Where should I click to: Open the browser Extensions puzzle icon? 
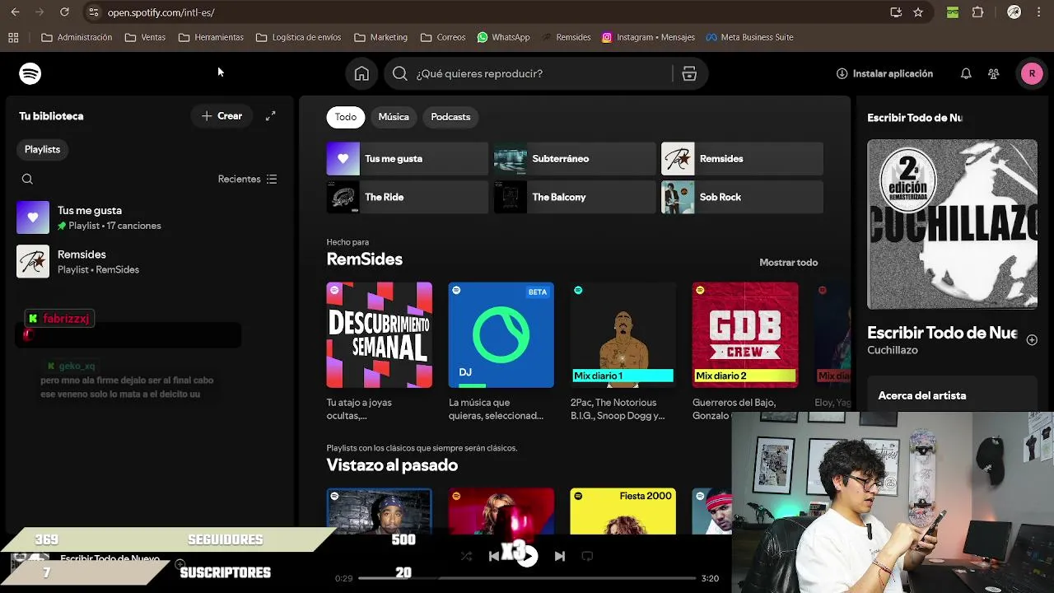pyautogui.click(x=978, y=12)
